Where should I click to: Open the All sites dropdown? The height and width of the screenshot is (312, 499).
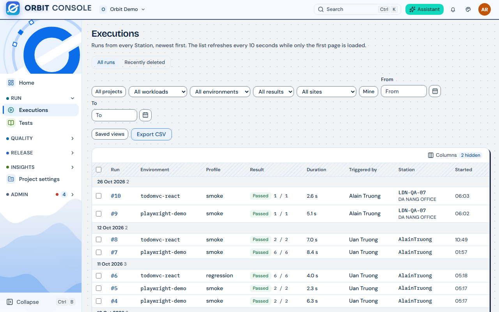click(x=326, y=92)
